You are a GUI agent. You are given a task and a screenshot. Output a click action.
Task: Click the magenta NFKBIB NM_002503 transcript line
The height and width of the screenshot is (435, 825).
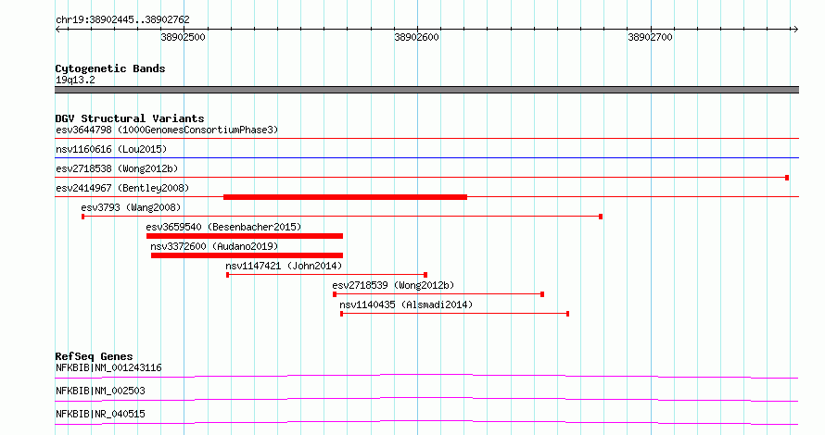point(426,399)
